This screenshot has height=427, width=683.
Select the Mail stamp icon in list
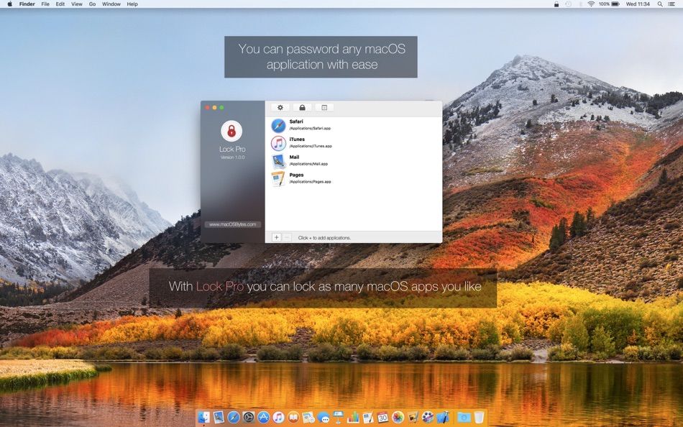click(x=278, y=161)
